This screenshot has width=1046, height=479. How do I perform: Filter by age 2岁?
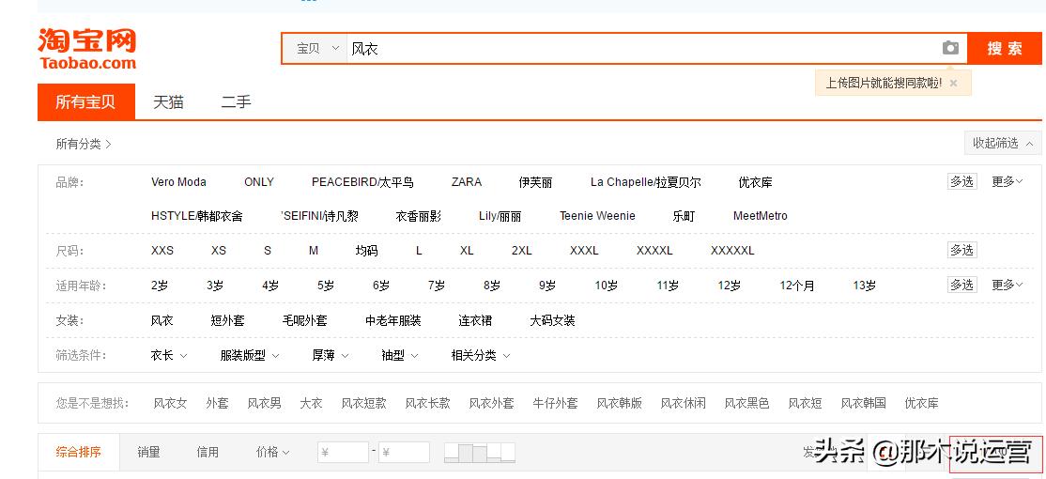160,286
